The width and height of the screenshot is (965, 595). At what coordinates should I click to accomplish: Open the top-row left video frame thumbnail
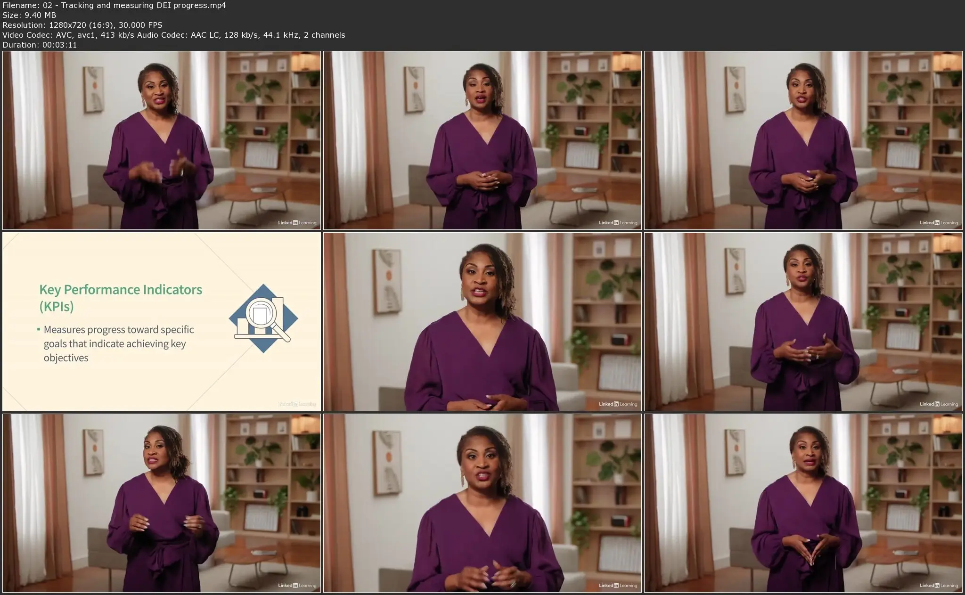[x=162, y=140]
